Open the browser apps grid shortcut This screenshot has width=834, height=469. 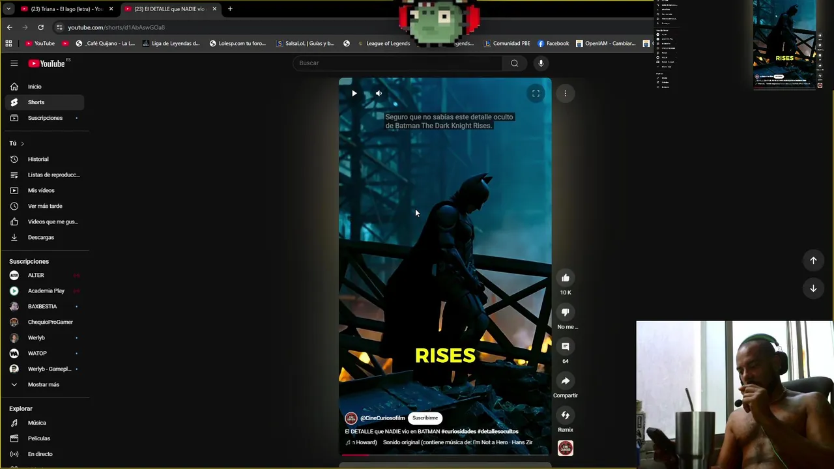pos(8,44)
